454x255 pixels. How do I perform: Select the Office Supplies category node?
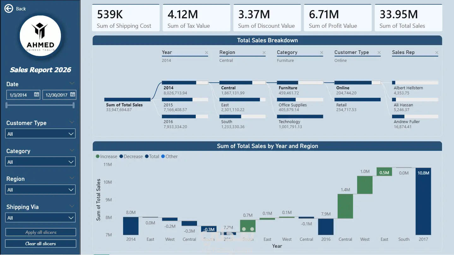point(300,105)
